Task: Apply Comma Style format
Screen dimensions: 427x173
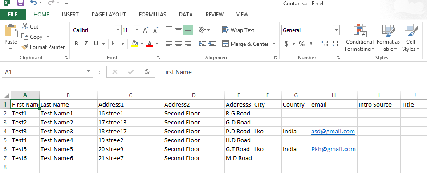Action: [311, 44]
